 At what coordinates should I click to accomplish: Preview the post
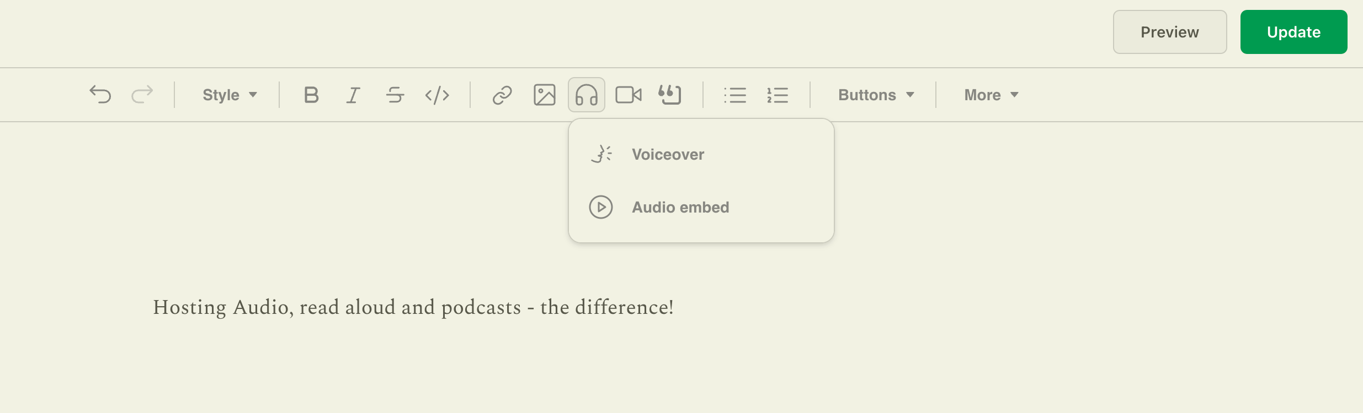click(1170, 32)
